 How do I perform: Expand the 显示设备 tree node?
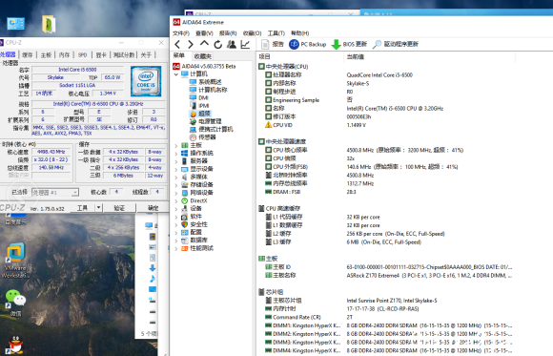tap(176, 169)
